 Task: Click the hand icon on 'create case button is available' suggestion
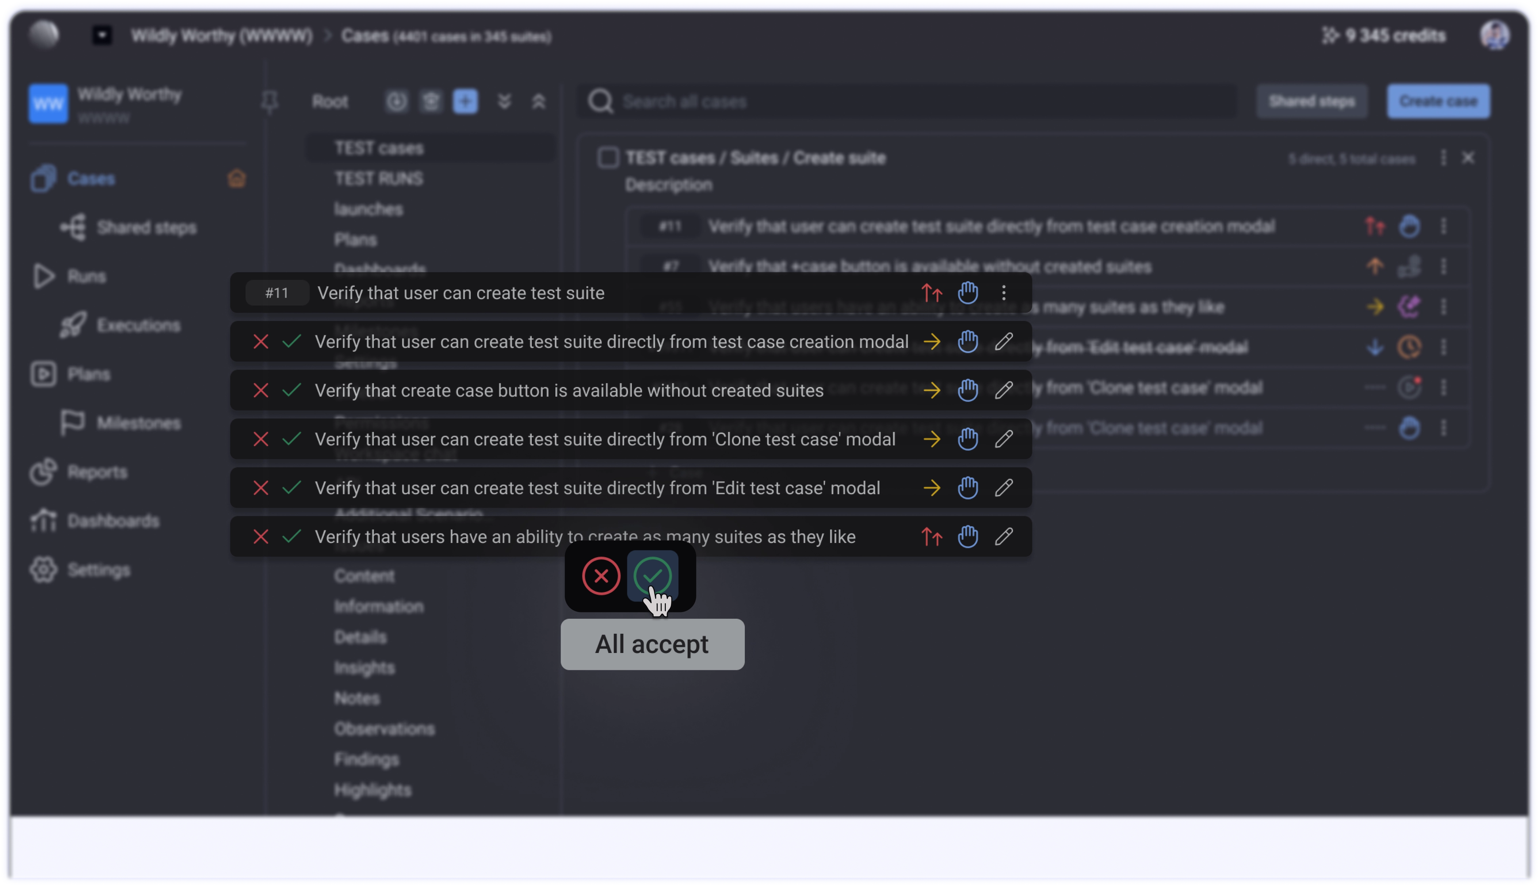[968, 390]
